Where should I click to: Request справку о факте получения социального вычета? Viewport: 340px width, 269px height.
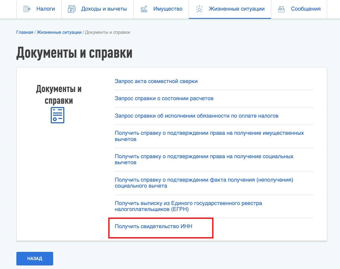point(204,183)
